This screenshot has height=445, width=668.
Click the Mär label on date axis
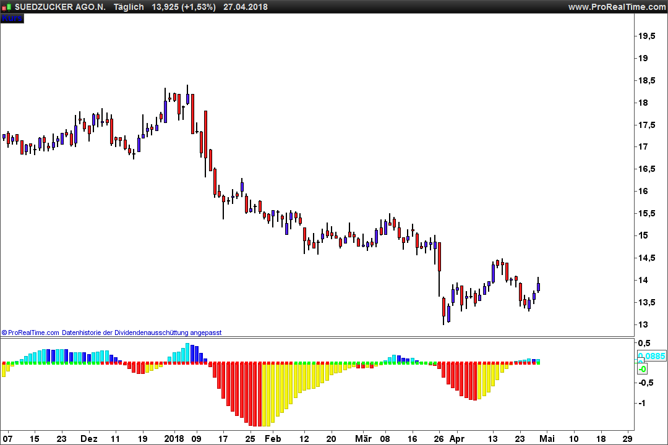[364, 439]
